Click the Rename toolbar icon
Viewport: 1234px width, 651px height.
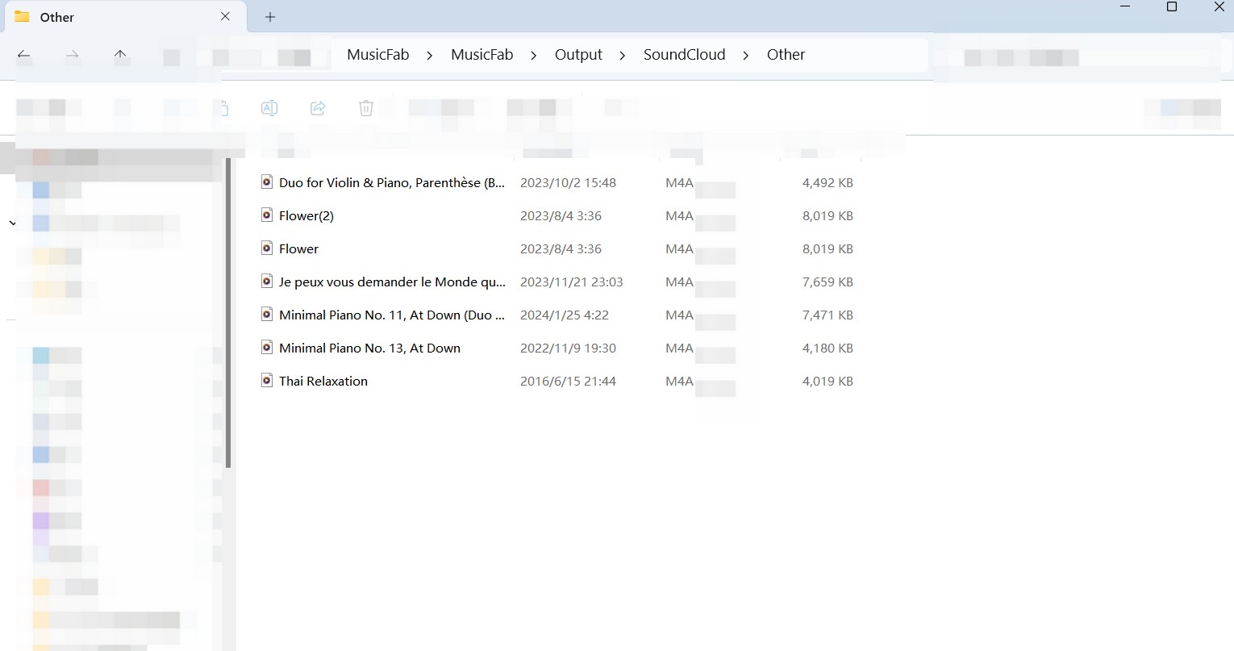click(x=269, y=108)
